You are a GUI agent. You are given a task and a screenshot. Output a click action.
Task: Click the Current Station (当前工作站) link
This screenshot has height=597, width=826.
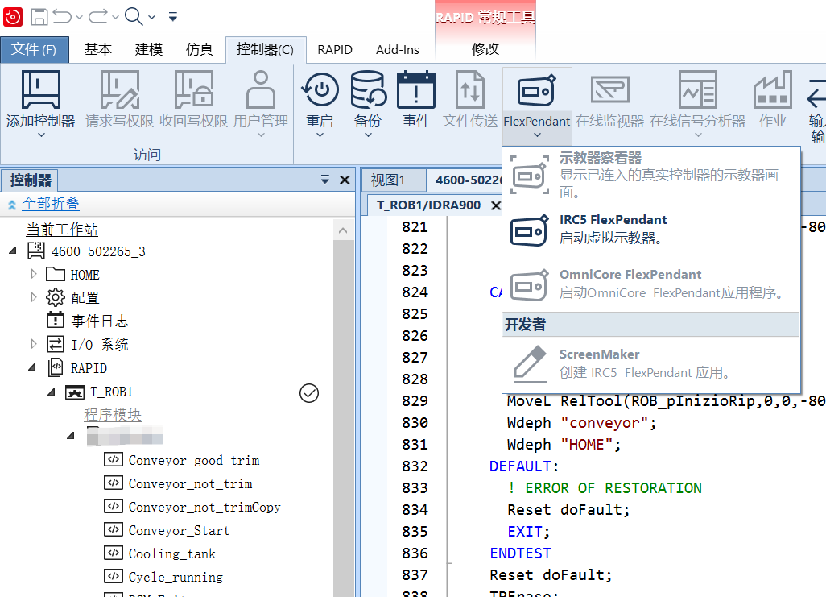click(62, 230)
